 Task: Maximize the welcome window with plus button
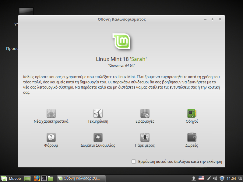pyautogui.click(x=213, y=19)
